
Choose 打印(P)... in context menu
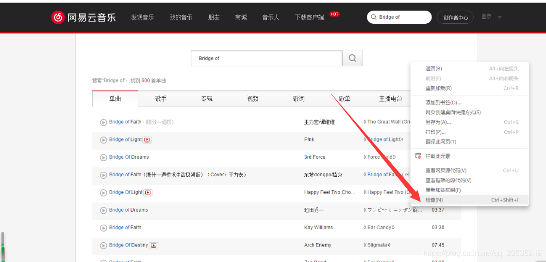tap(469, 132)
